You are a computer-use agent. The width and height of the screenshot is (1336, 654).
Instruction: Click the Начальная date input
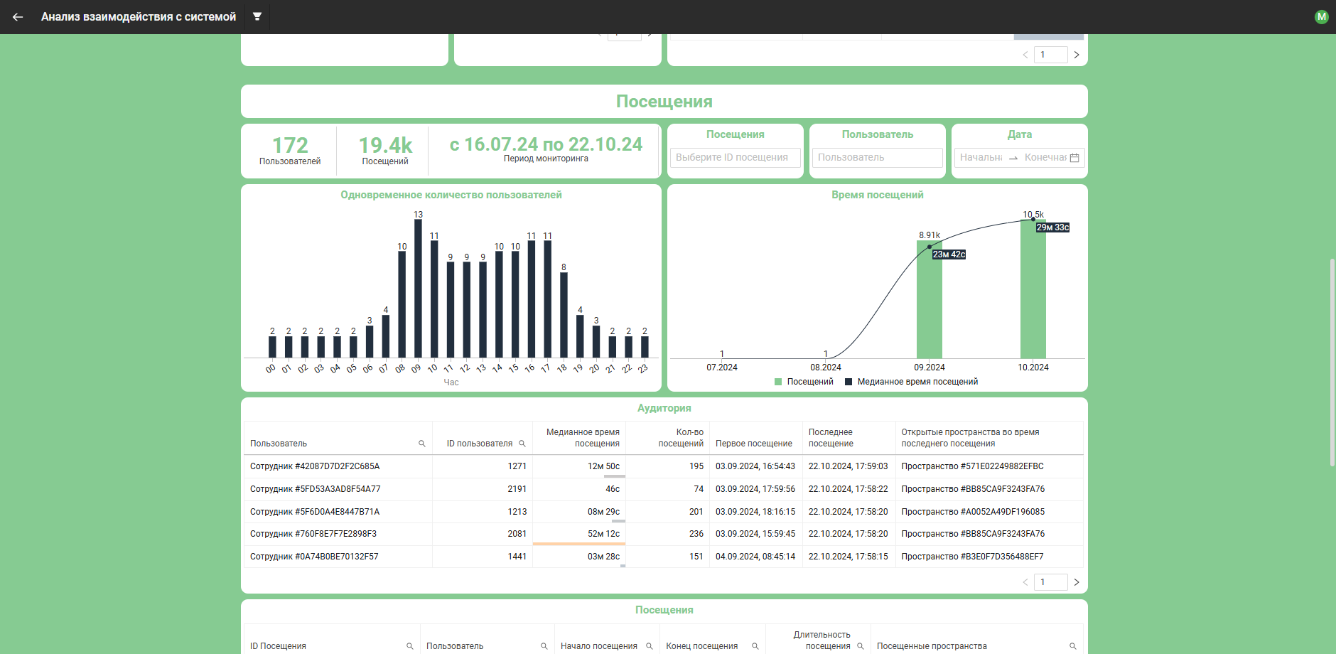(x=981, y=158)
